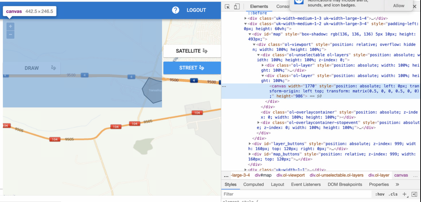The height and width of the screenshot is (202, 421).
Task: Show more tabs with the double chevron
Action: 397,184
